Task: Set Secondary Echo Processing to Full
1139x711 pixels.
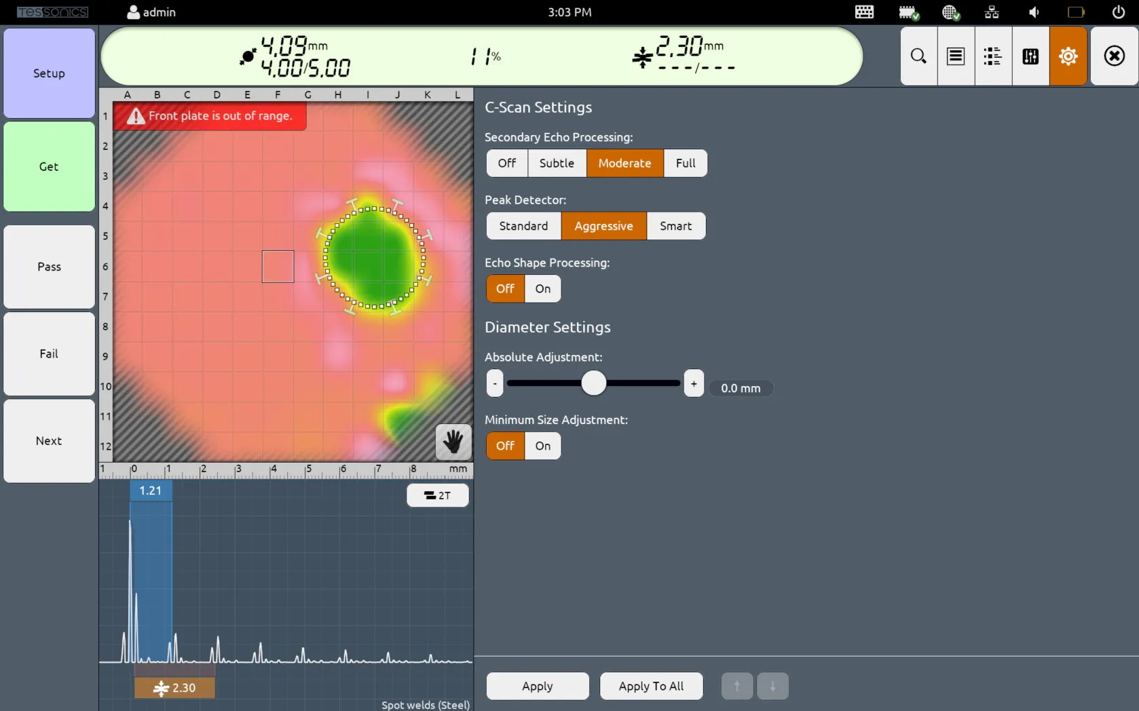Action: pyautogui.click(x=685, y=163)
